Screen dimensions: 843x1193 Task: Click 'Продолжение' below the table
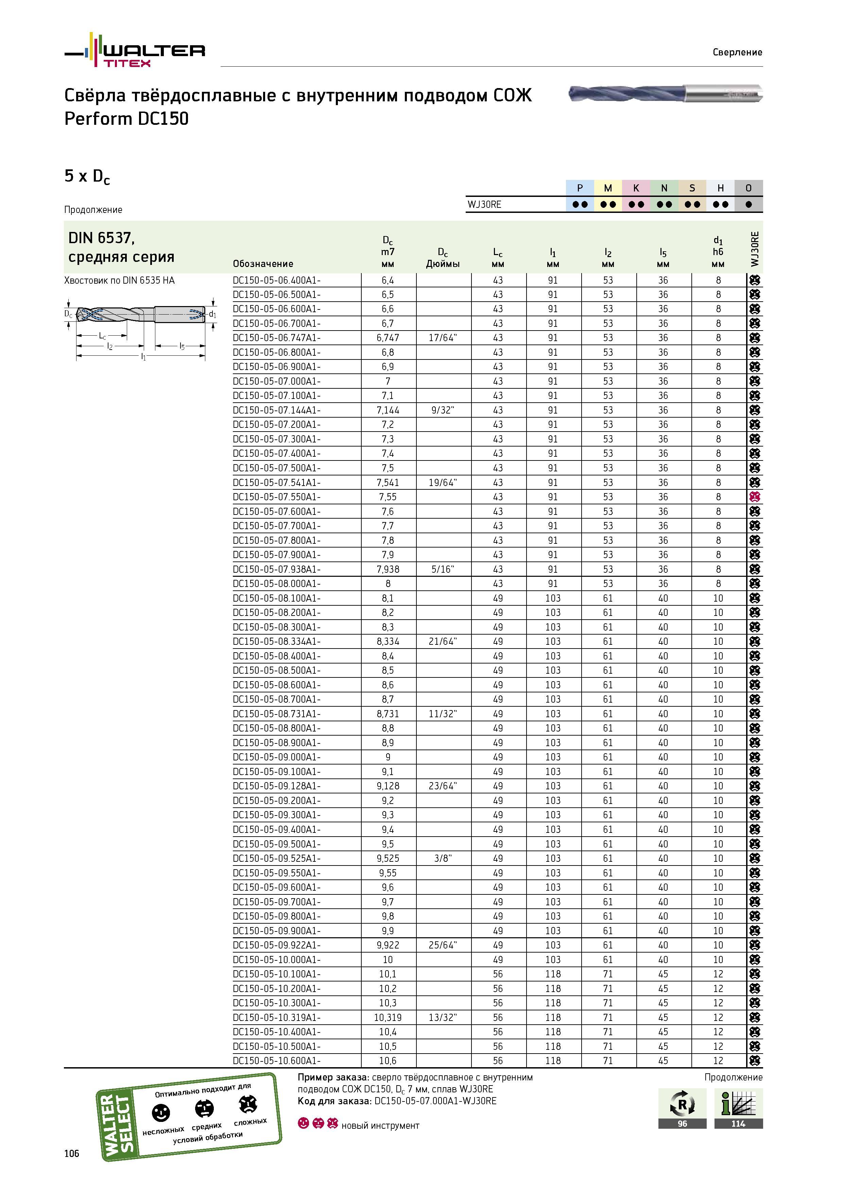pyautogui.click(x=734, y=1078)
